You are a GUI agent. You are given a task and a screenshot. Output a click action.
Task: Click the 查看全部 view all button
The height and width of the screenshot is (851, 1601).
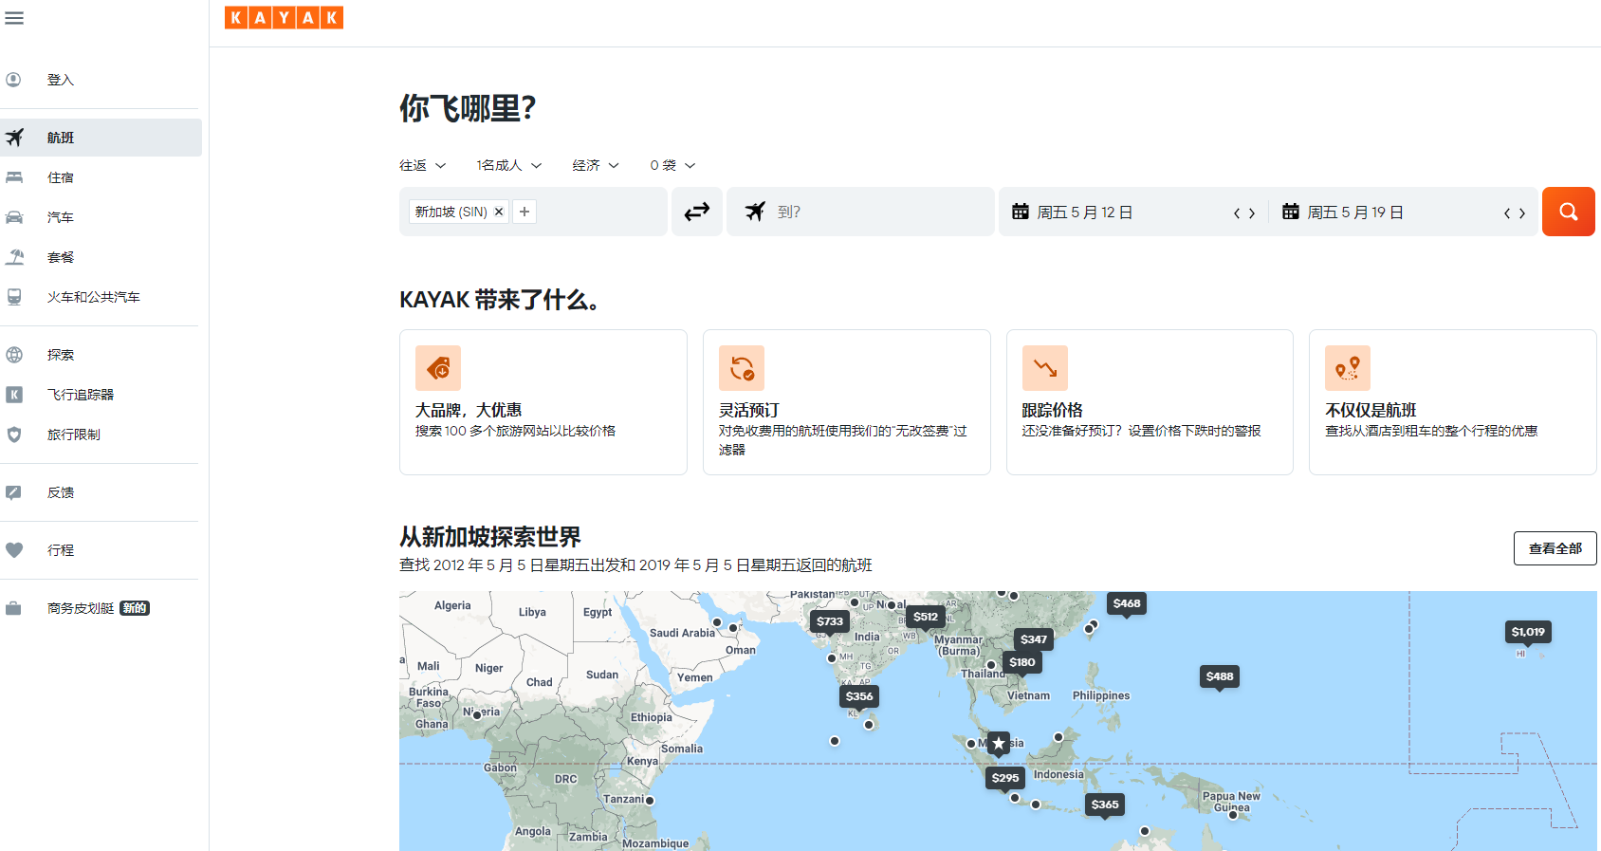click(x=1555, y=548)
